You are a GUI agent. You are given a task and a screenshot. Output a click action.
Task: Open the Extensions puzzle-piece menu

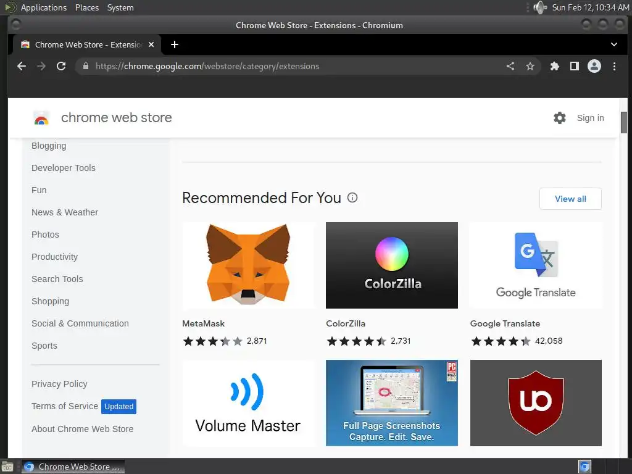coord(555,66)
